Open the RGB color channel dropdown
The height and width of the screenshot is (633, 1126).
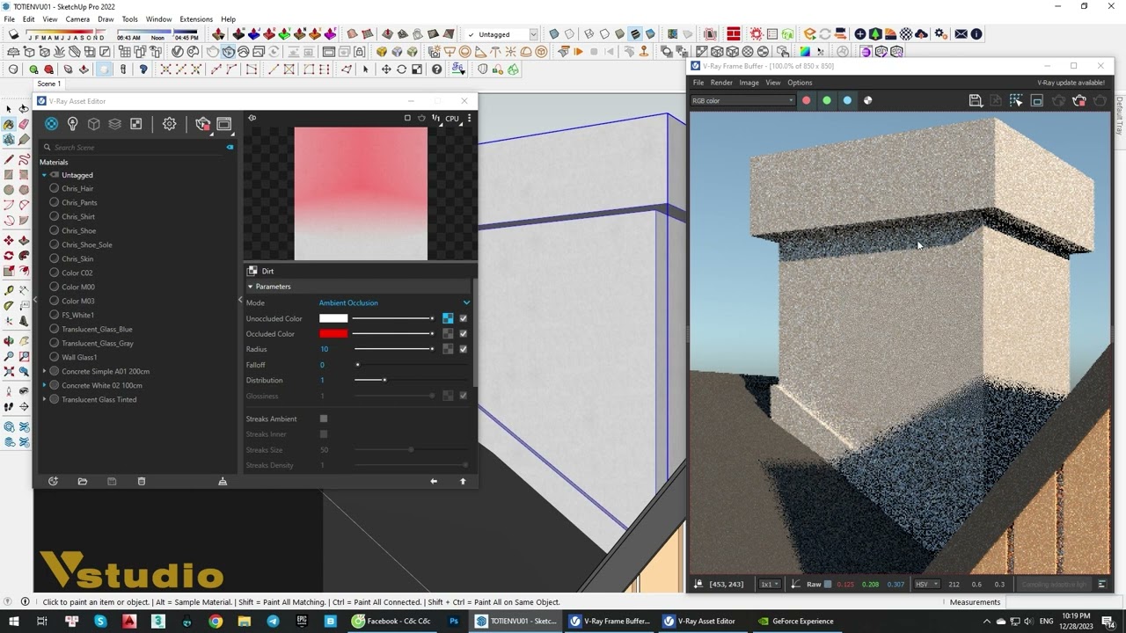pos(742,100)
